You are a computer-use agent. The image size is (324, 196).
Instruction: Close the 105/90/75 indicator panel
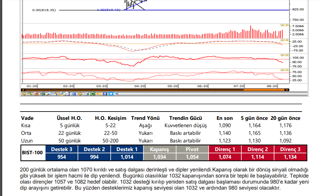(287, 55)
